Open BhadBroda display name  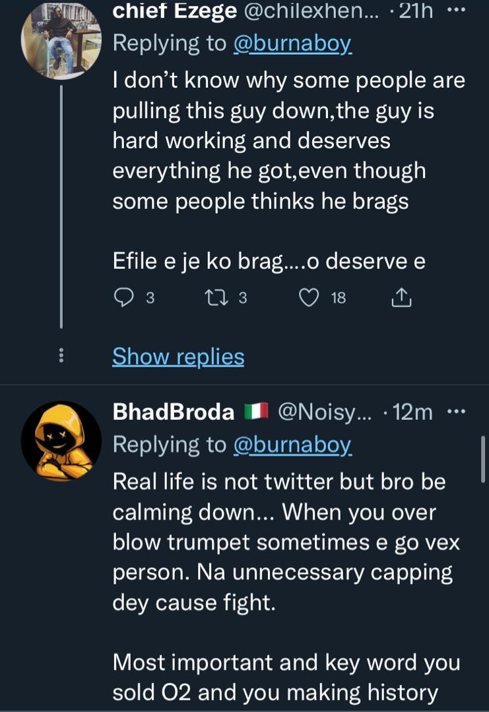(174, 413)
